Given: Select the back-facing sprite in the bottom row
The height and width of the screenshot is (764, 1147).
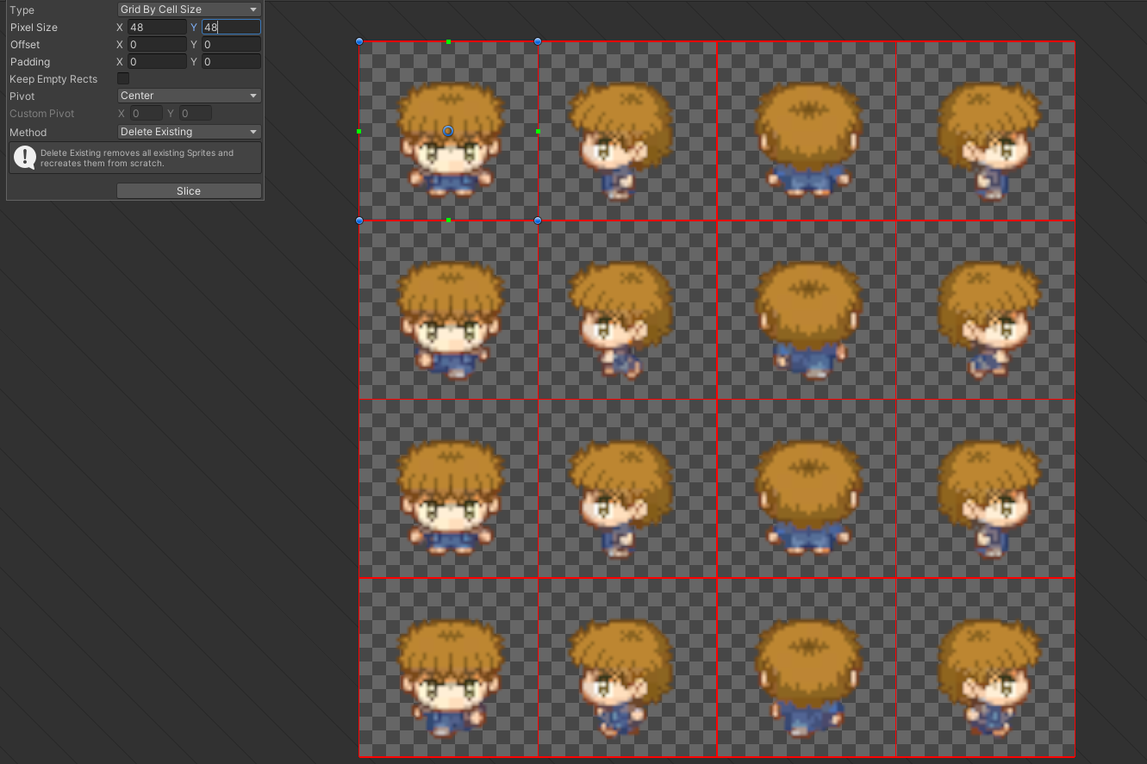Looking at the screenshot, I should 808,678.
